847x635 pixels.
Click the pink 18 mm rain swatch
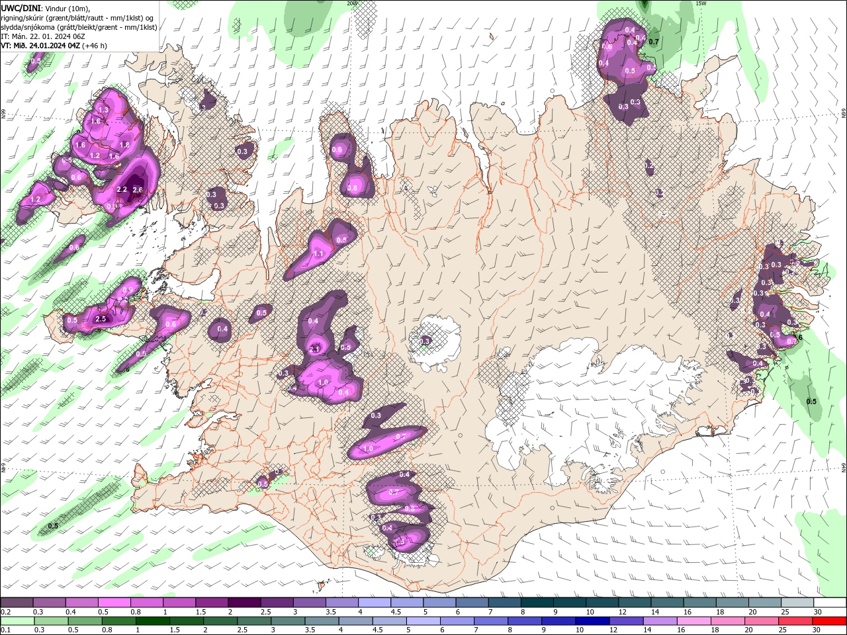pos(728,620)
